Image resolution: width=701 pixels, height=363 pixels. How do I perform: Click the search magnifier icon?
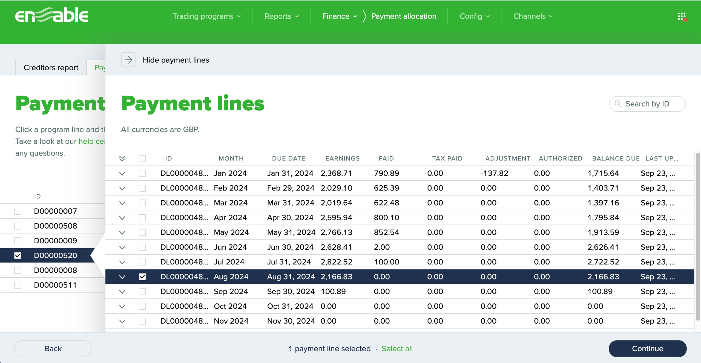tap(618, 104)
